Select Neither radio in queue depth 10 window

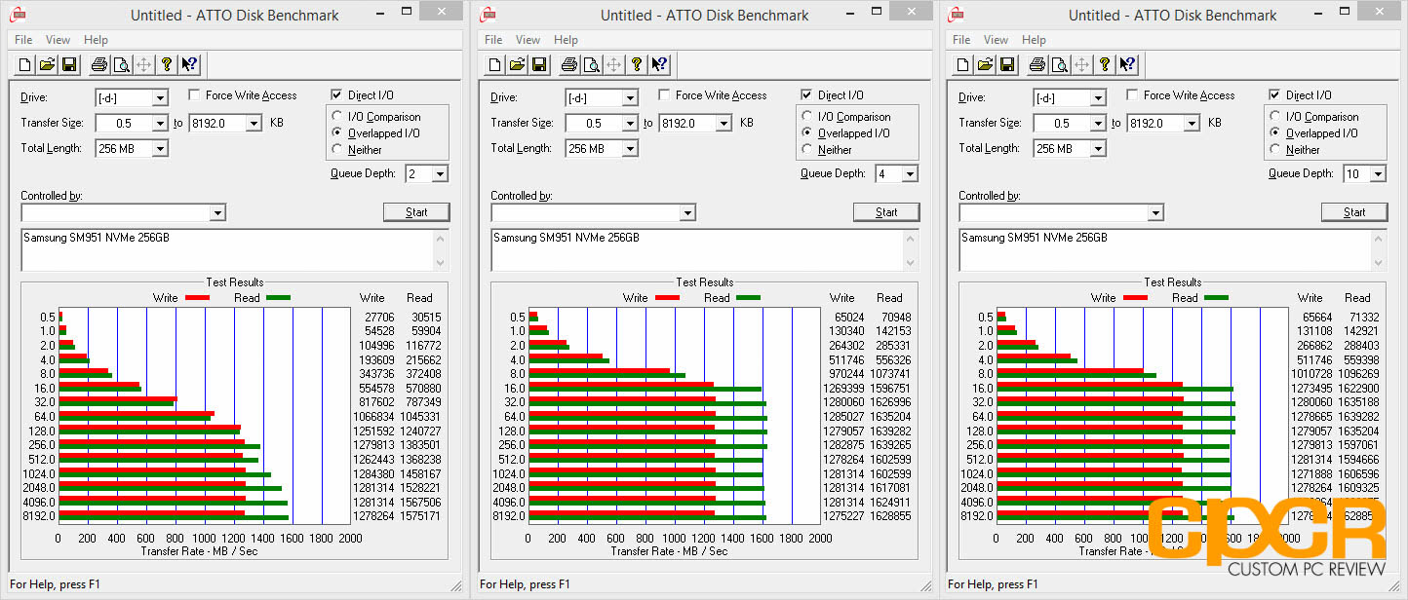(x=1276, y=150)
